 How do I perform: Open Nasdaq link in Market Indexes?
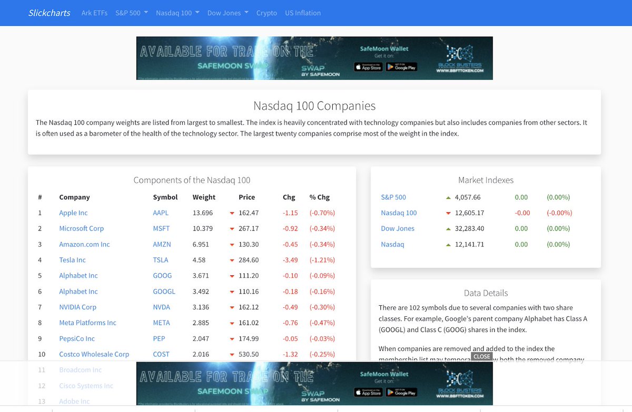[x=392, y=244]
